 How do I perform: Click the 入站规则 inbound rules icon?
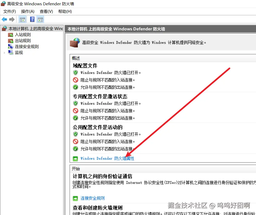[10, 35]
